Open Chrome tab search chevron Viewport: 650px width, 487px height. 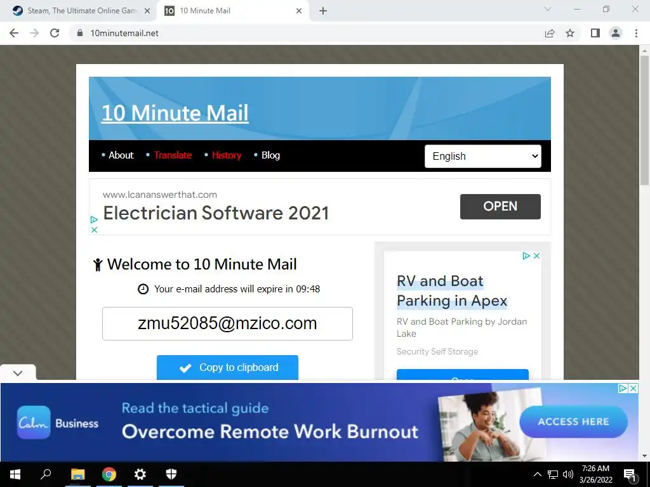tap(548, 9)
